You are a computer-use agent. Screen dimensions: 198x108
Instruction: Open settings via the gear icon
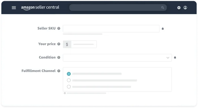pyautogui.click(x=179, y=8)
